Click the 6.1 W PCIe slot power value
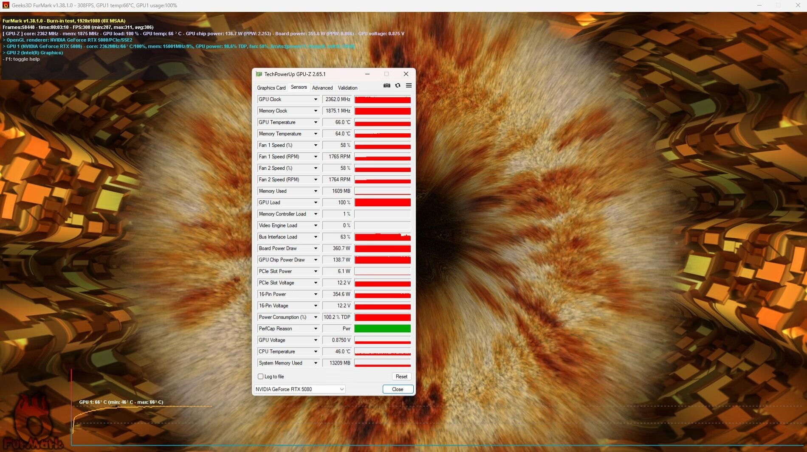 pos(337,271)
